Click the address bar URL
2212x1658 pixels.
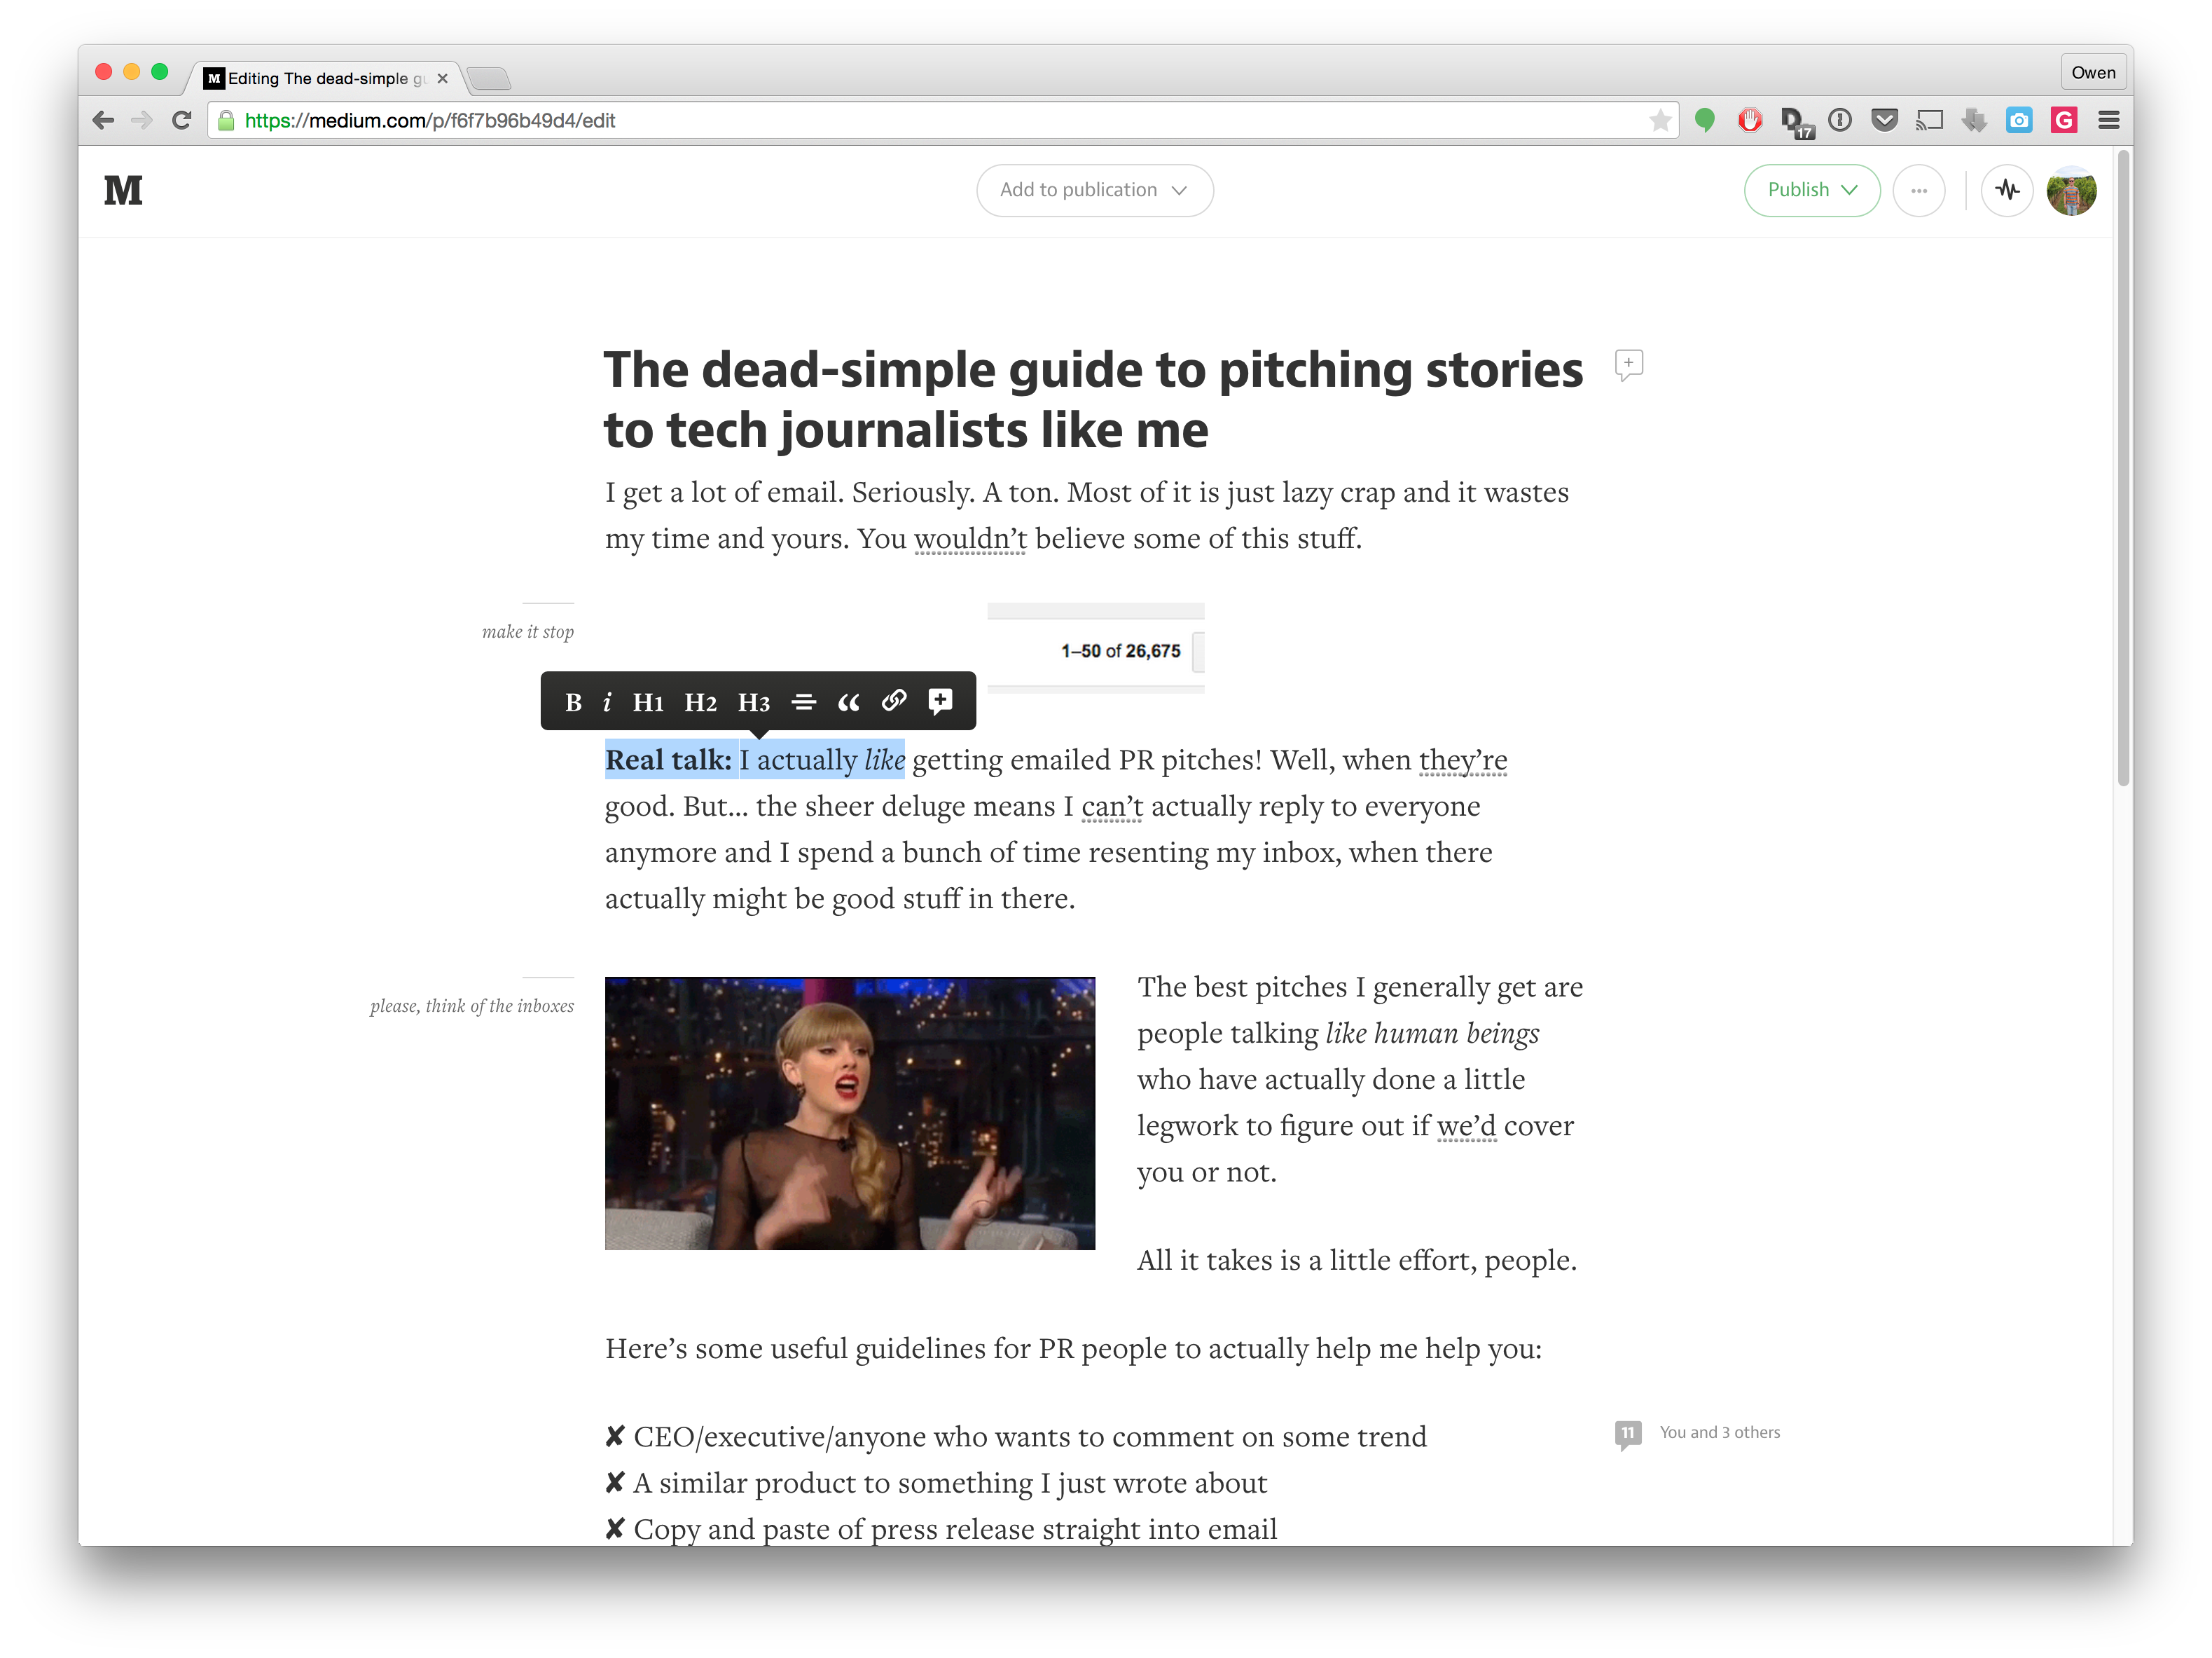(x=430, y=120)
